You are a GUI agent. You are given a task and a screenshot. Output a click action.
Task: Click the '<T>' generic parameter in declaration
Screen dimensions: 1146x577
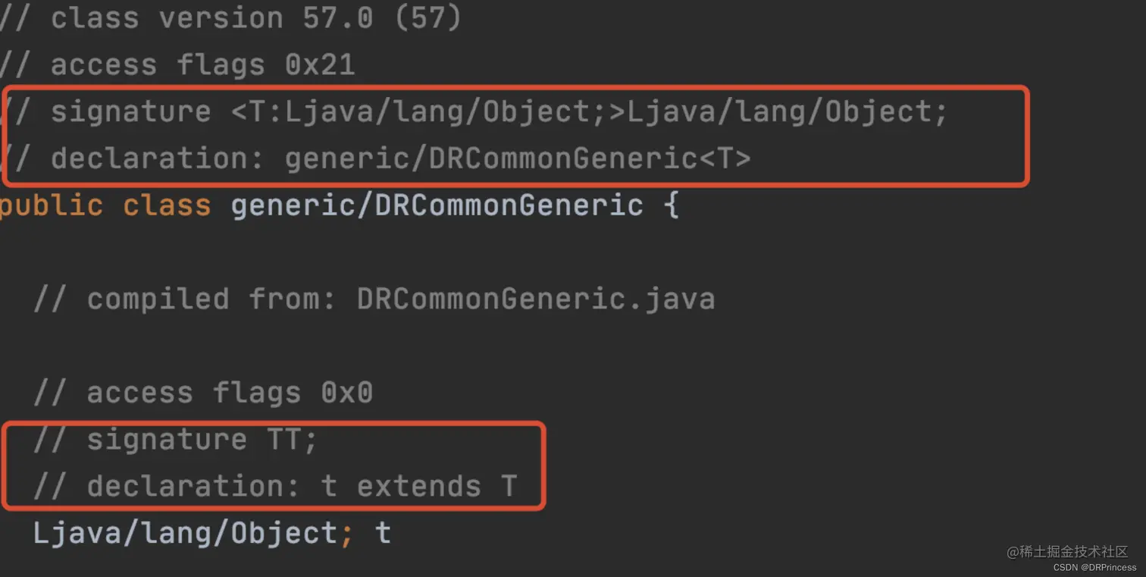(x=725, y=158)
